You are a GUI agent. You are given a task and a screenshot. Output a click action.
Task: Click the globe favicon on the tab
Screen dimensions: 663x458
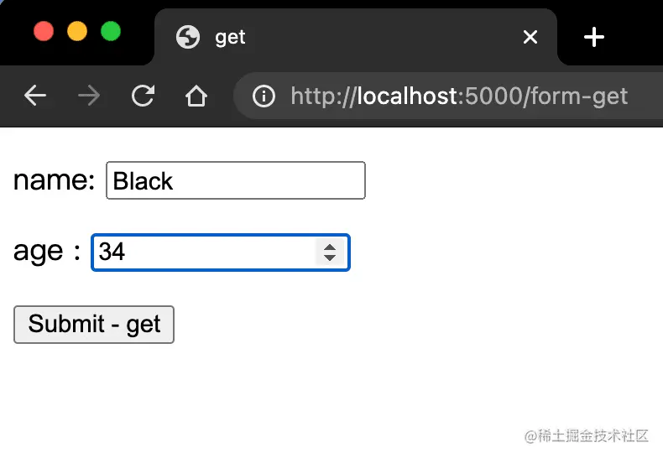tap(188, 37)
